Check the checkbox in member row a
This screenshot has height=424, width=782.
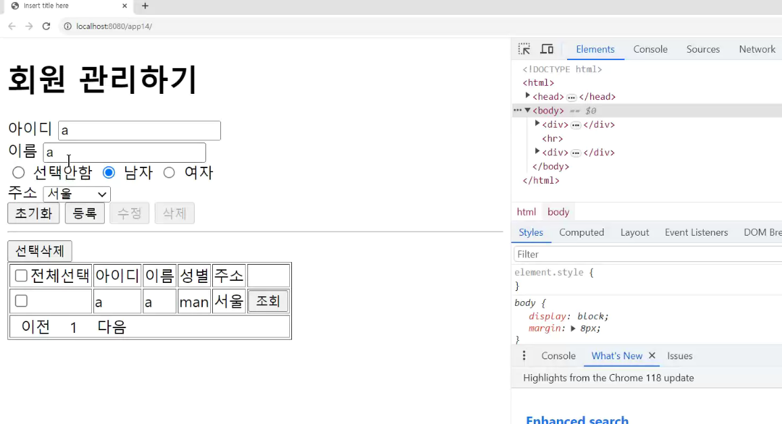click(x=21, y=301)
